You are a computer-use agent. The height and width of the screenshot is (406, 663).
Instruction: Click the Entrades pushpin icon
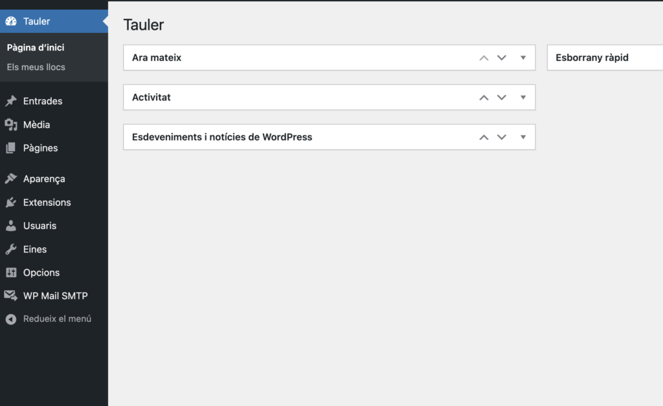click(11, 101)
